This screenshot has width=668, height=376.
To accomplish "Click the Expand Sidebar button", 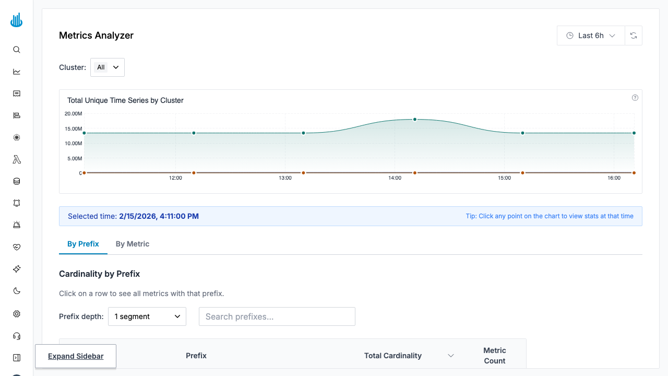I will coord(75,356).
